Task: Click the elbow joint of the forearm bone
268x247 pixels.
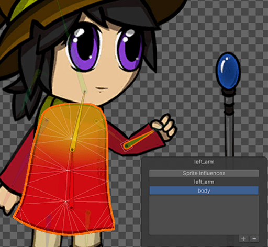Action: pyautogui.click(x=126, y=145)
